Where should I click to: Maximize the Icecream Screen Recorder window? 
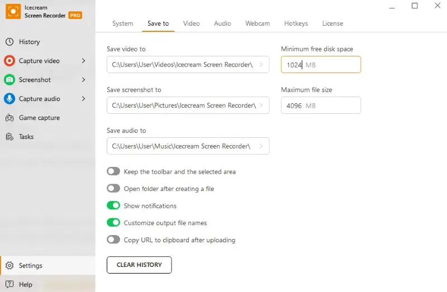pos(415,6)
